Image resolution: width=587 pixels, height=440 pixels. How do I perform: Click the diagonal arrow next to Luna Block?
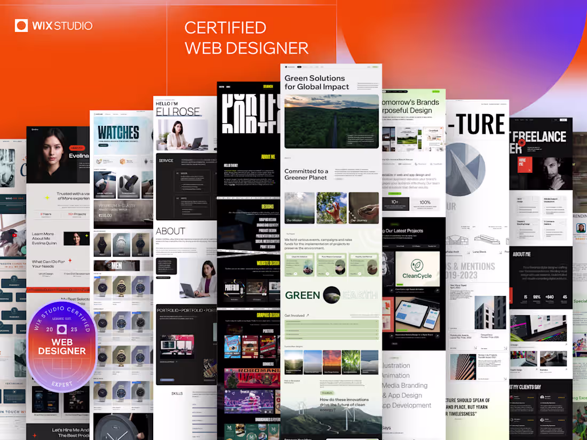pyautogui.click(x=501, y=253)
